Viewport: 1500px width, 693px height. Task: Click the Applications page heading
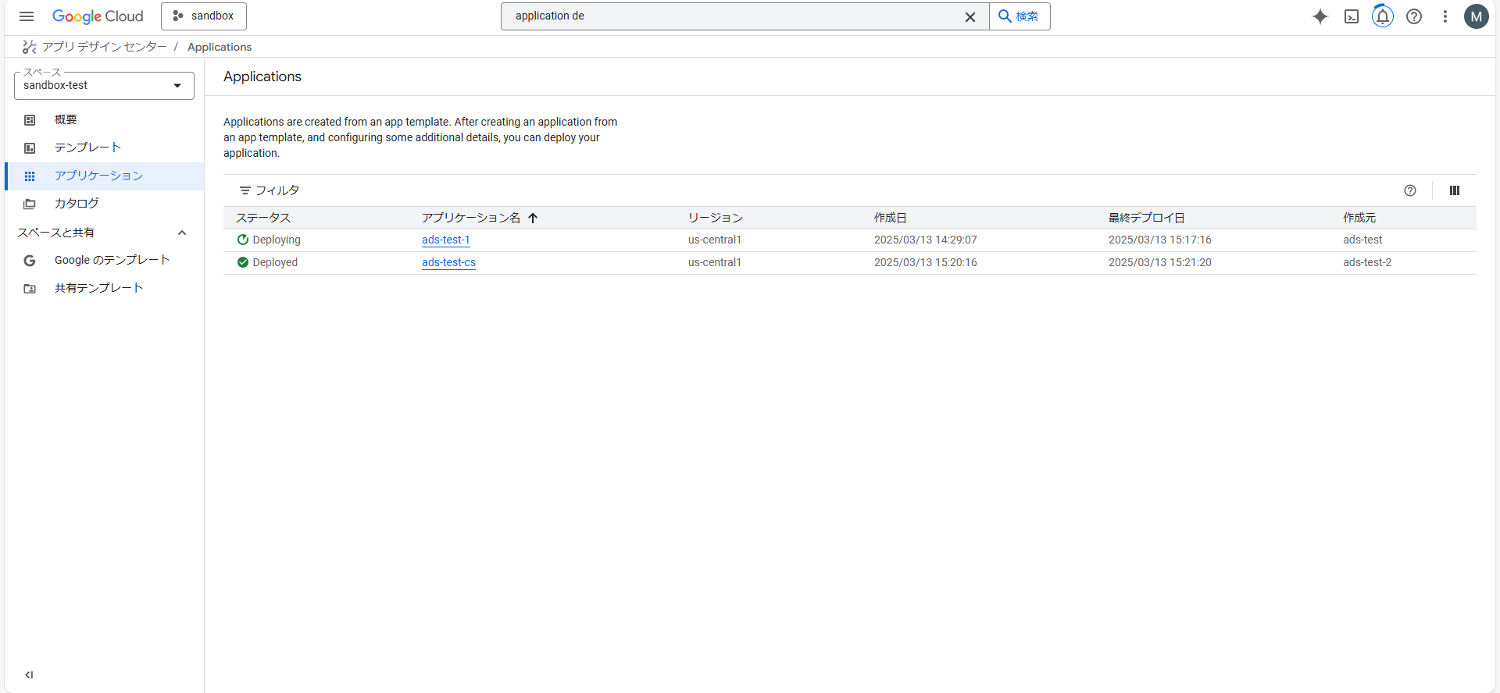point(262,76)
